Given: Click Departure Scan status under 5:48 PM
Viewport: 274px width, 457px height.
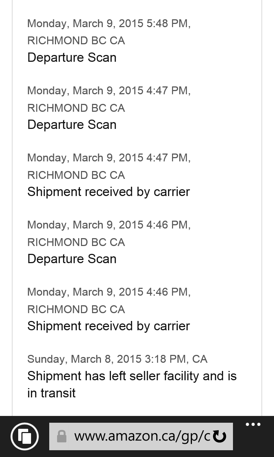Looking at the screenshot, I should coord(72,57).
